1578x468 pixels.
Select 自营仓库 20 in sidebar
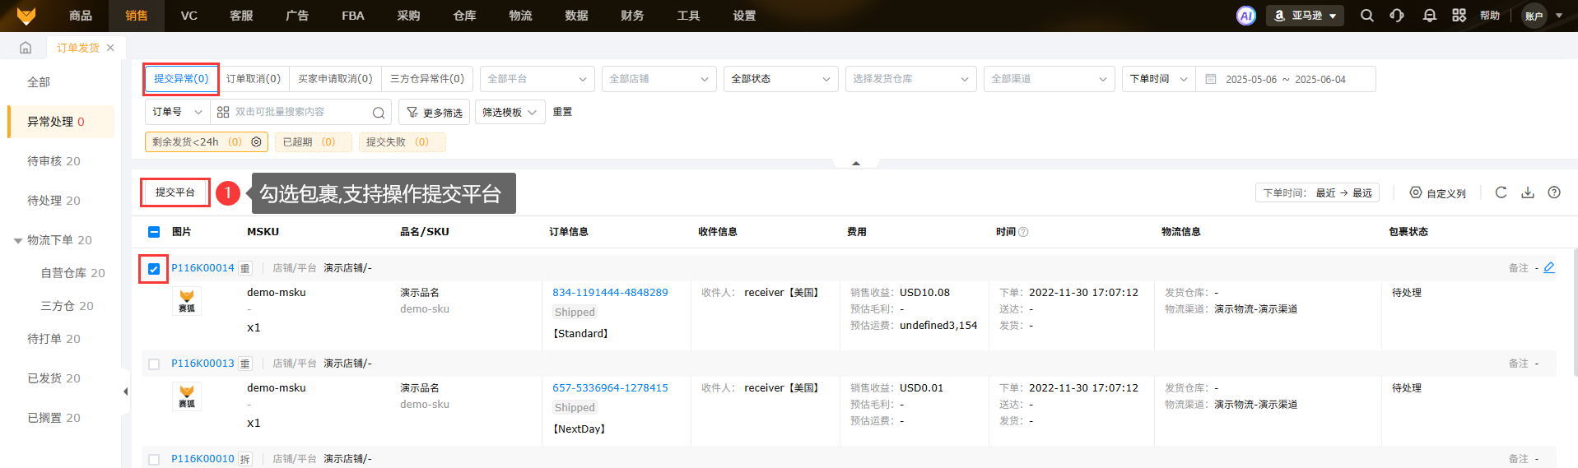click(72, 273)
